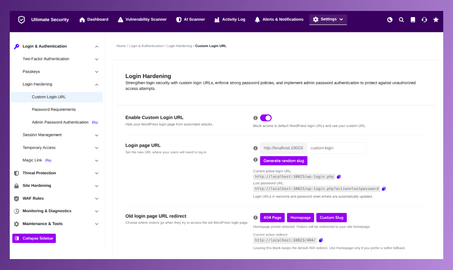Click Generate random slug button
This screenshot has height=270, width=453.
284,161
